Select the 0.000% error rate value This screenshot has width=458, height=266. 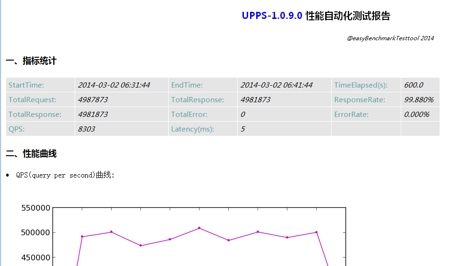417,114
